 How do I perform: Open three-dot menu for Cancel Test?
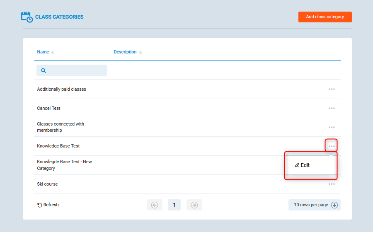(x=332, y=108)
